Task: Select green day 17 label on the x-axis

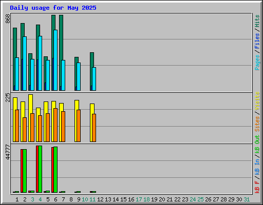Action: 139,199
